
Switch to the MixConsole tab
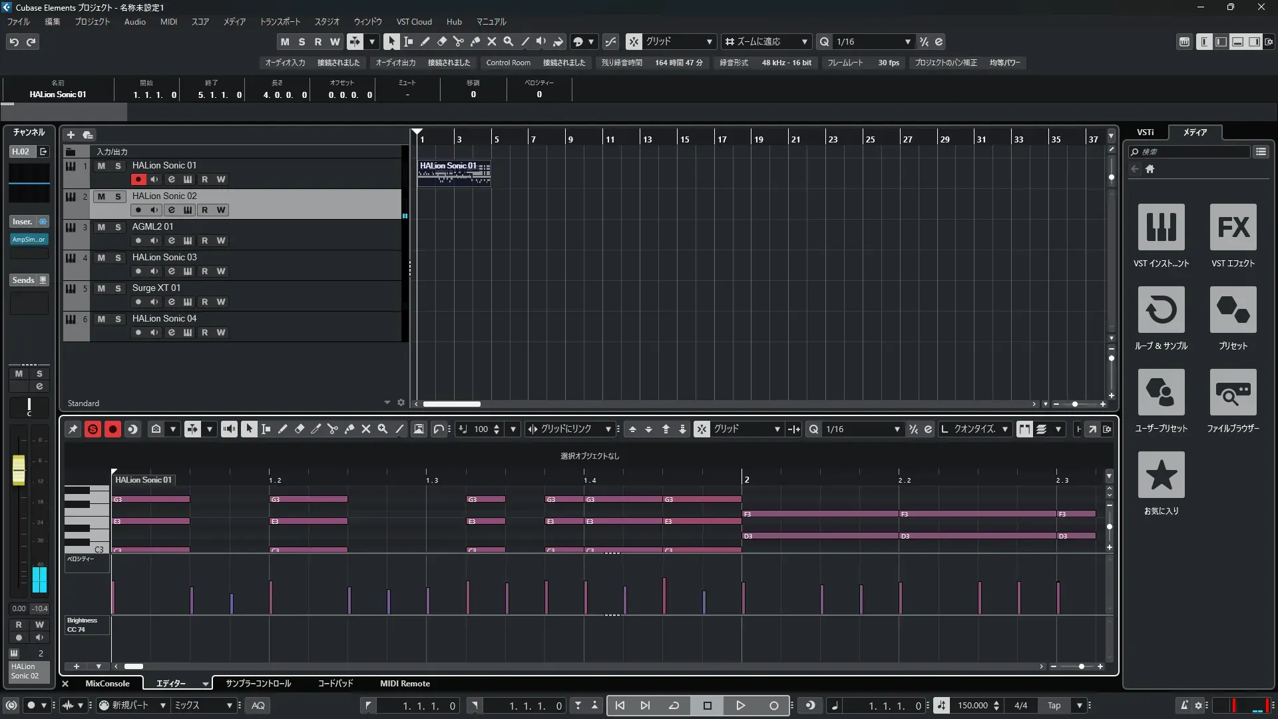coord(107,684)
